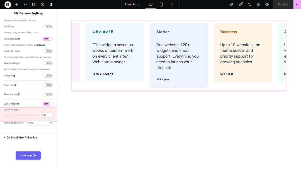
Task: Enable the Autoplay switch
Action: 47,76
